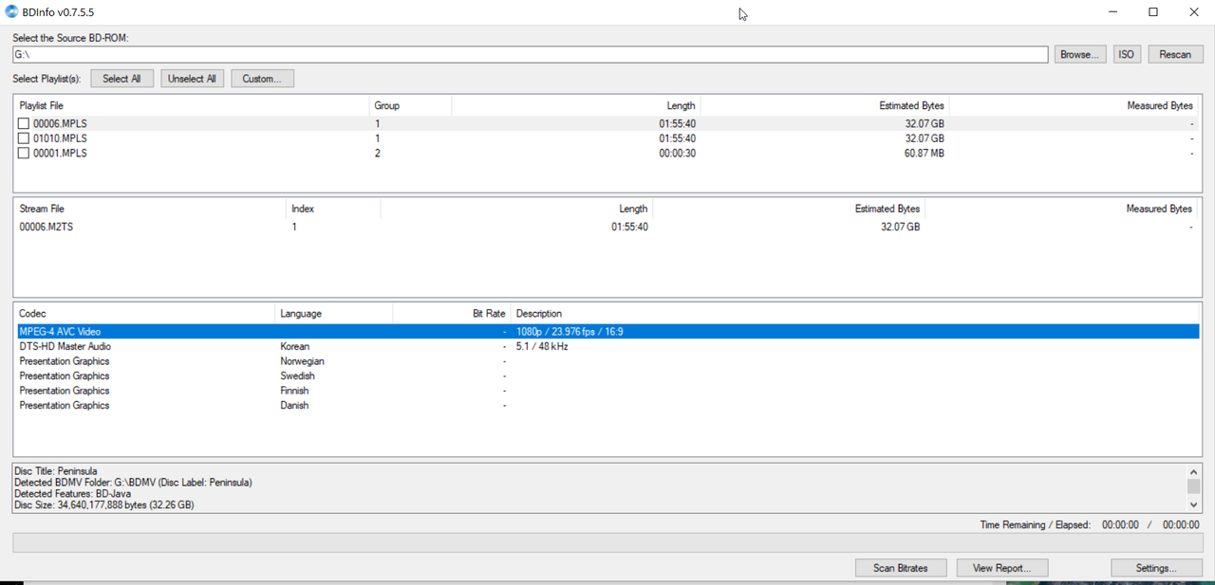Screen dimensions: 1215x585
Task: Click the 00:00:30 length cell
Action: pos(678,154)
